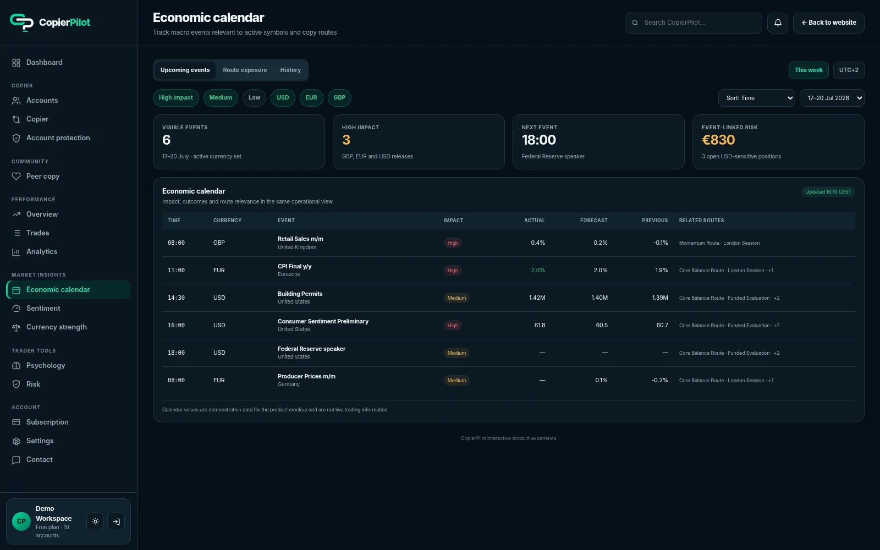Click the Demo Workspace account card
Image resolution: width=880 pixels, height=550 pixels.
pyautogui.click(x=68, y=521)
